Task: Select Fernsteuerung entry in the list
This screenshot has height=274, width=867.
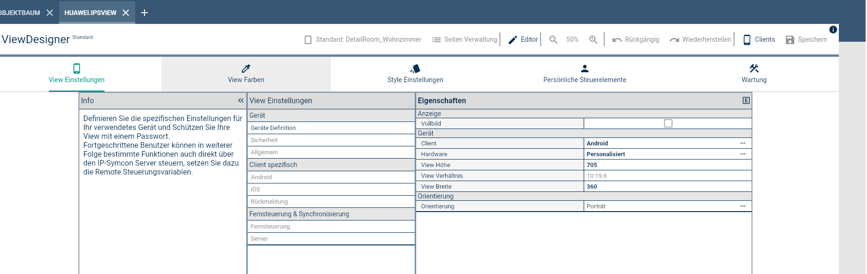Action: pos(331,227)
